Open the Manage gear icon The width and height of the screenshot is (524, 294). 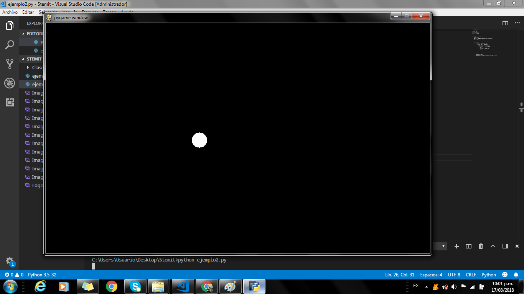[10, 261]
